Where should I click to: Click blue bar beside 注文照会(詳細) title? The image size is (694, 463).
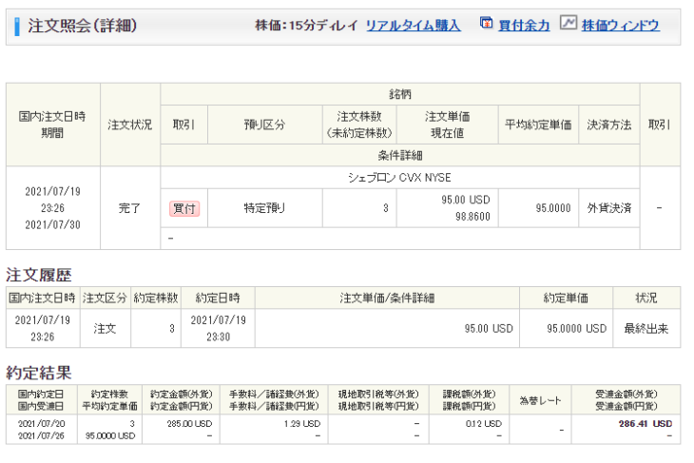(x=17, y=26)
